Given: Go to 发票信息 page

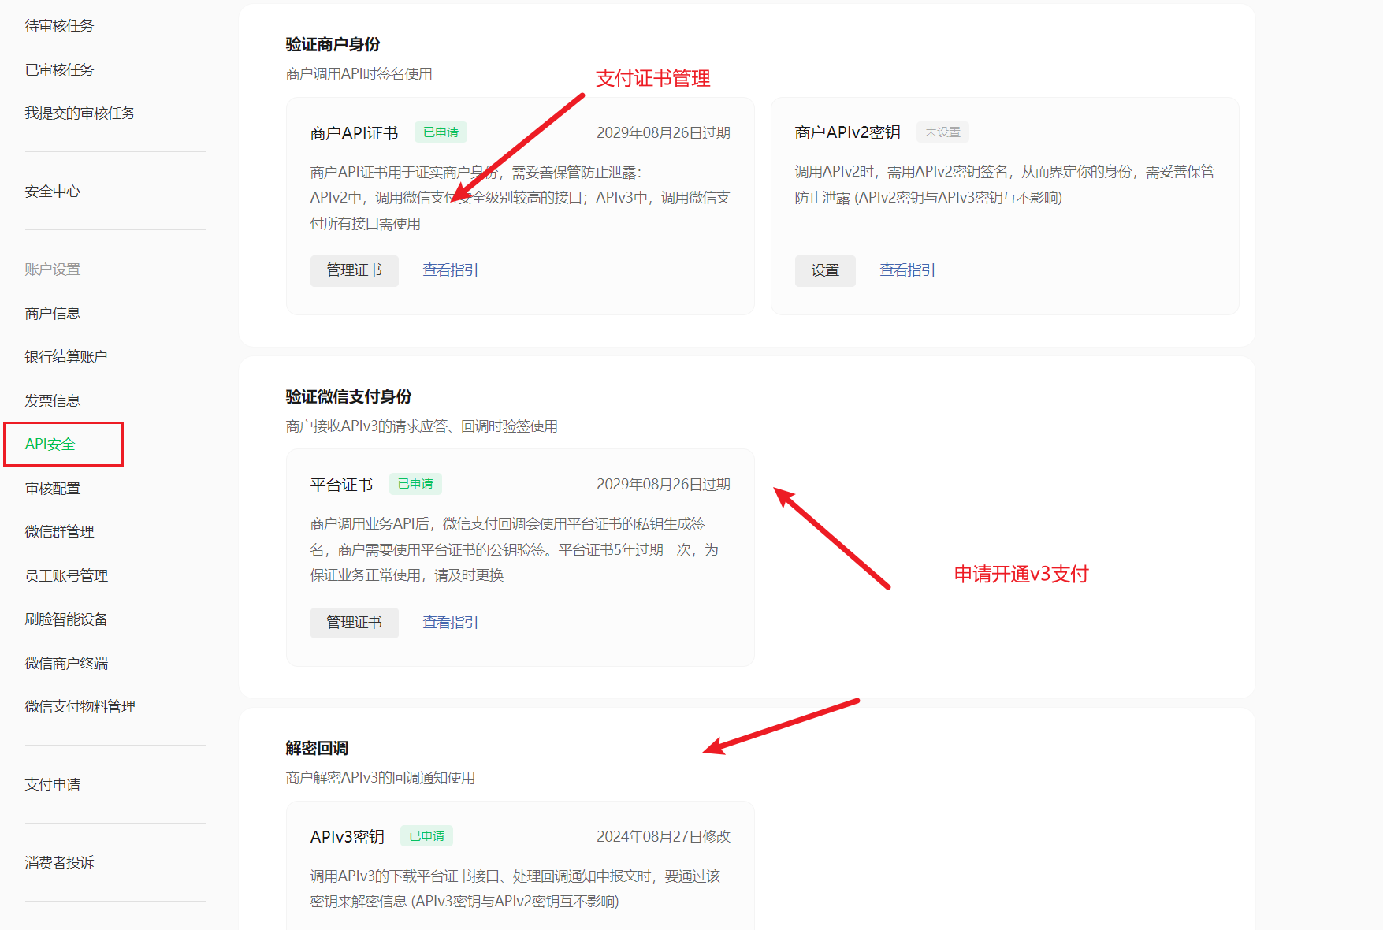Looking at the screenshot, I should tap(52, 400).
